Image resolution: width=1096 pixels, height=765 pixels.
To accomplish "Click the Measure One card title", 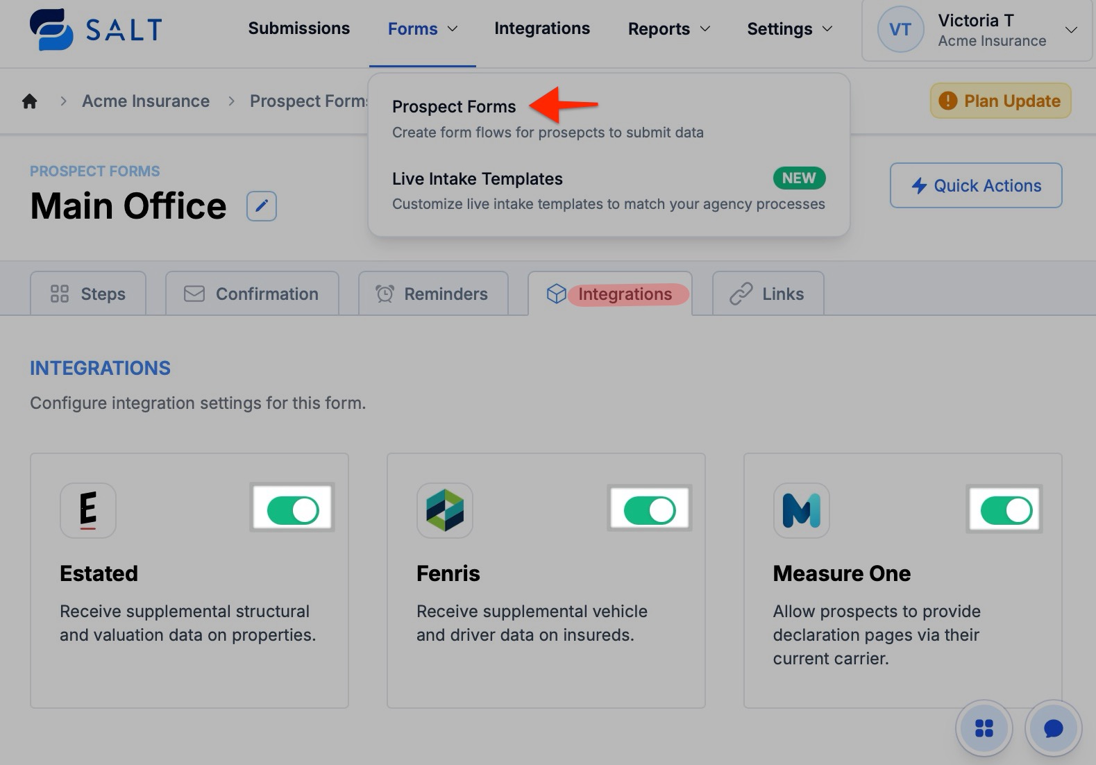I will coord(842,573).
